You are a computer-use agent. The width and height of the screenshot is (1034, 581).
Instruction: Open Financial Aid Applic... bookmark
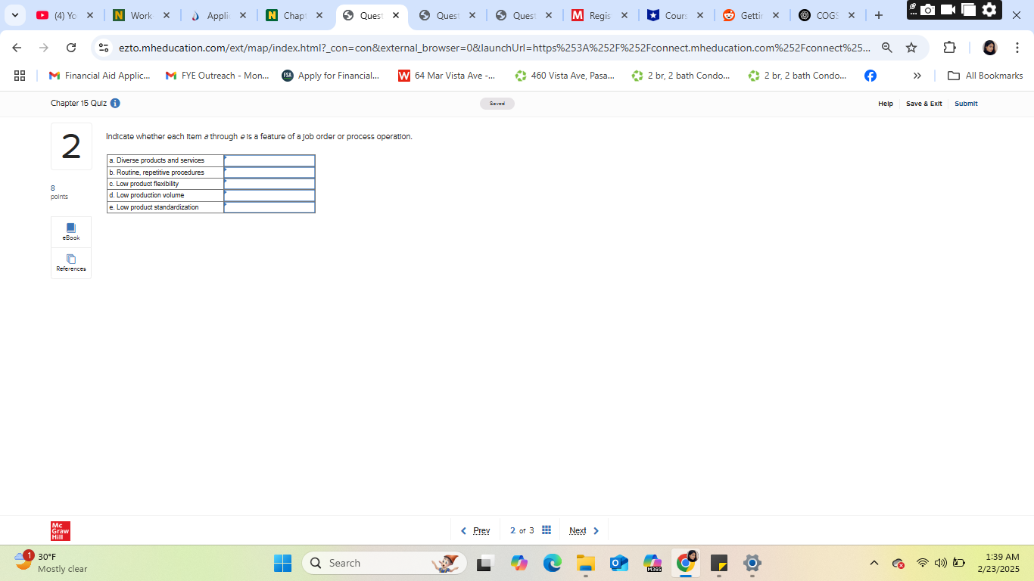99,76
